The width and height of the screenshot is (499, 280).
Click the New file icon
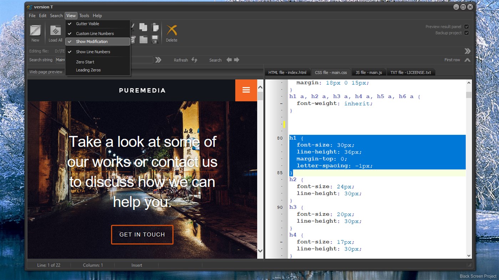pos(35,31)
